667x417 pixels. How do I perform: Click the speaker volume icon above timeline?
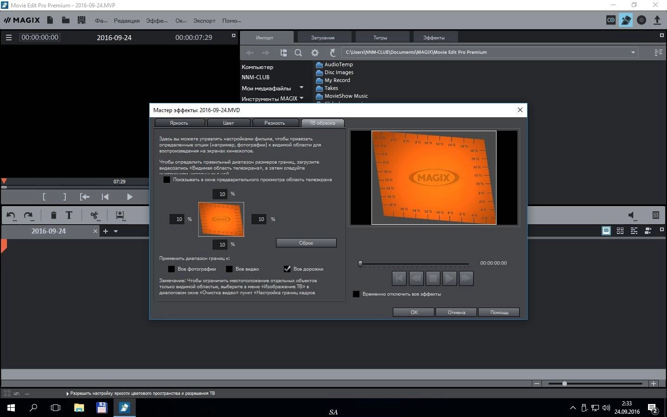click(632, 215)
